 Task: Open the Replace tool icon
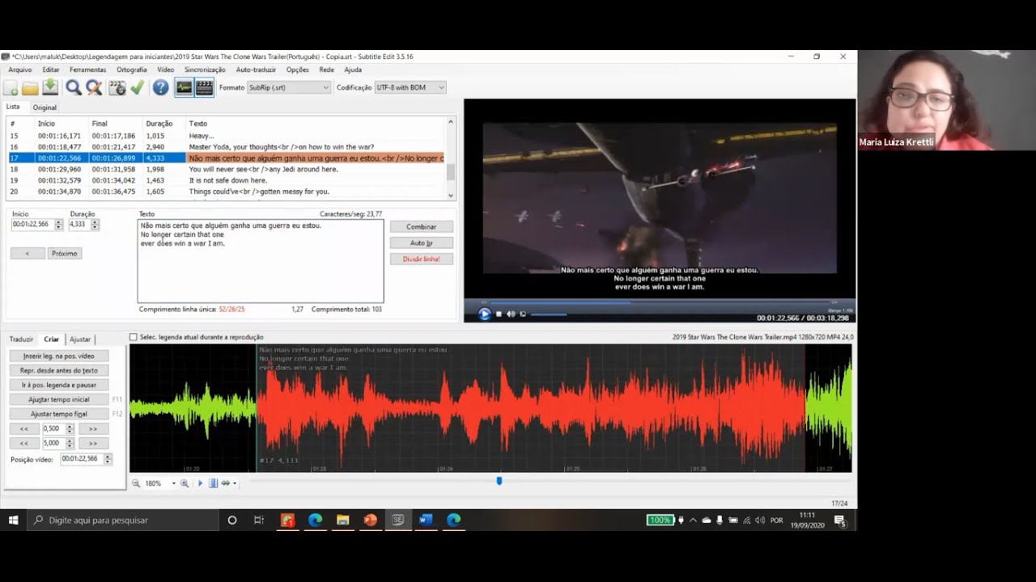click(x=94, y=87)
